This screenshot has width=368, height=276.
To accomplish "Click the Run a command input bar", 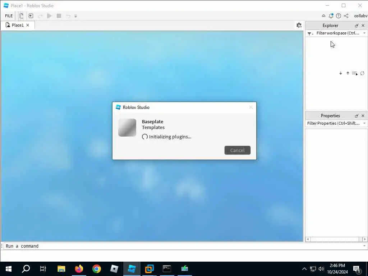I will point(183,246).
